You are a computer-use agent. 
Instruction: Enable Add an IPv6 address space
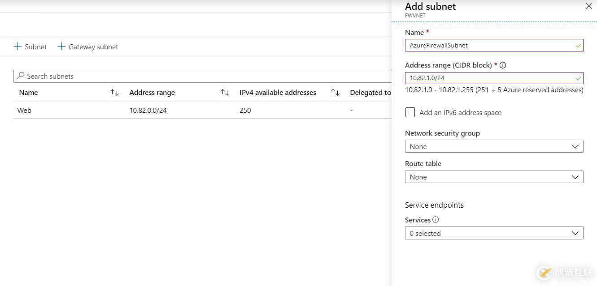click(410, 112)
